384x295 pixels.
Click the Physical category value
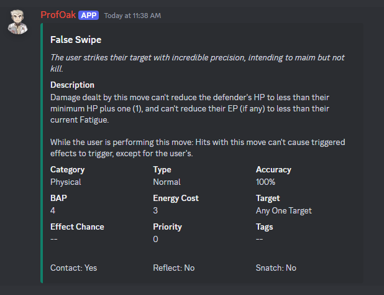[65, 182]
